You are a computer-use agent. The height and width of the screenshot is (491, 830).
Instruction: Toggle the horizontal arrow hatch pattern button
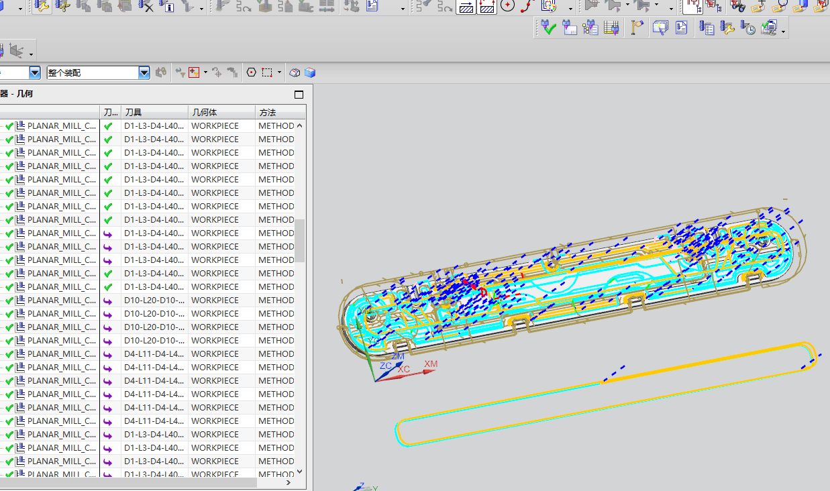pyautogui.click(x=466, y=7)
